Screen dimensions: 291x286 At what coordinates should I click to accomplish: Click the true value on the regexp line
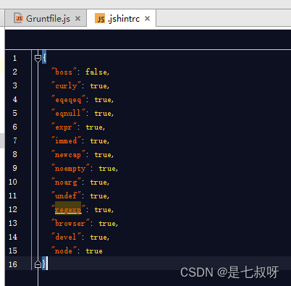tap(103, 210)
